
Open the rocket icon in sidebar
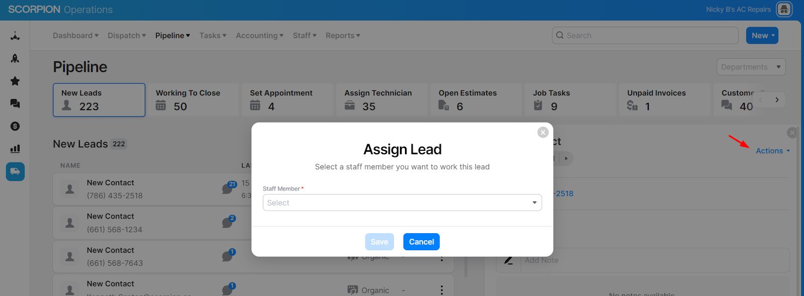15,58
